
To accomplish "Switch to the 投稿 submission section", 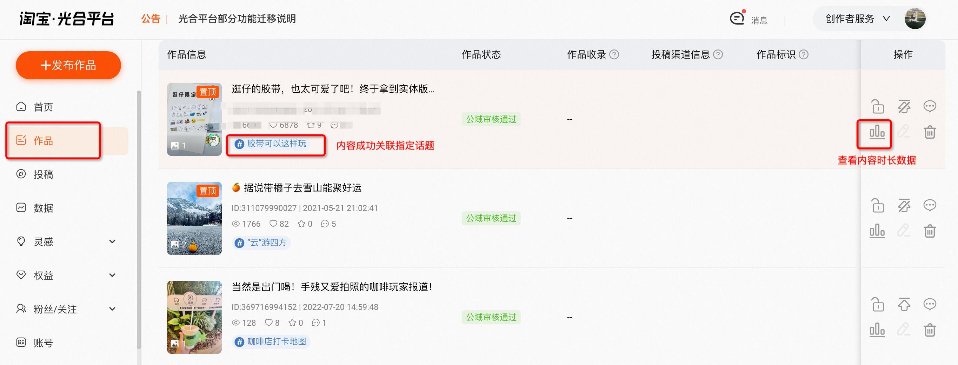I will tap(44, 174).
